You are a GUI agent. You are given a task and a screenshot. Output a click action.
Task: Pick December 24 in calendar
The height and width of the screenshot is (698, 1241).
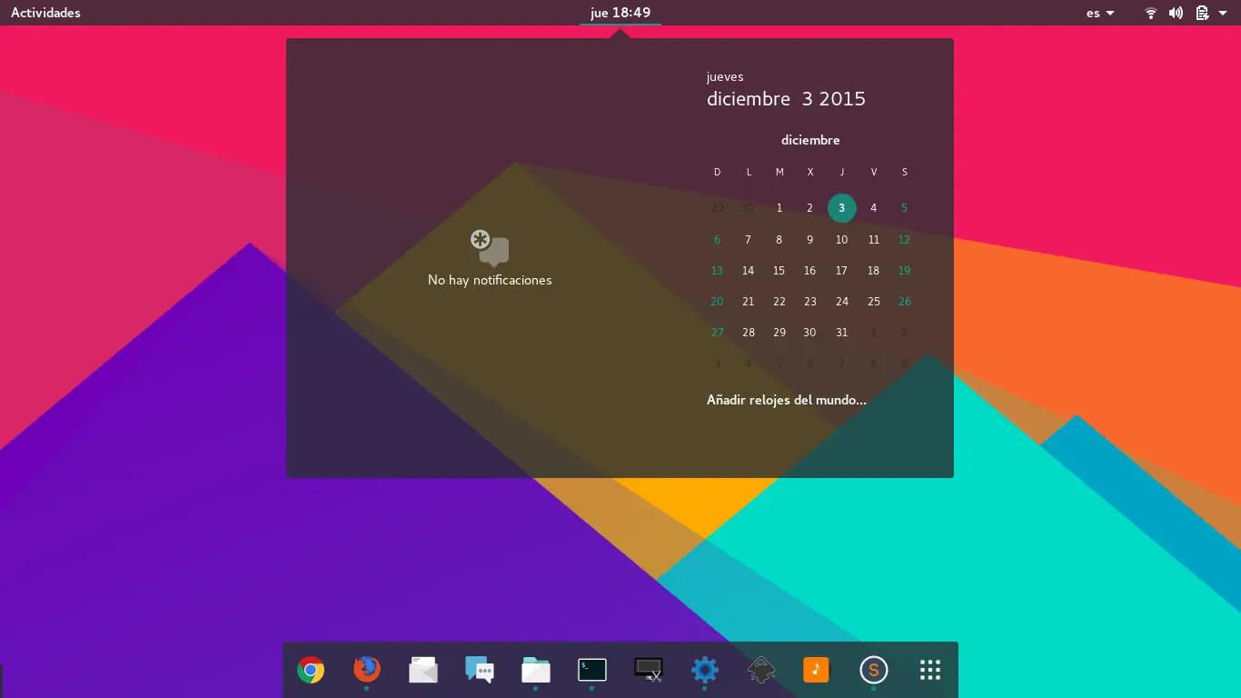click(x=842, y=302)
